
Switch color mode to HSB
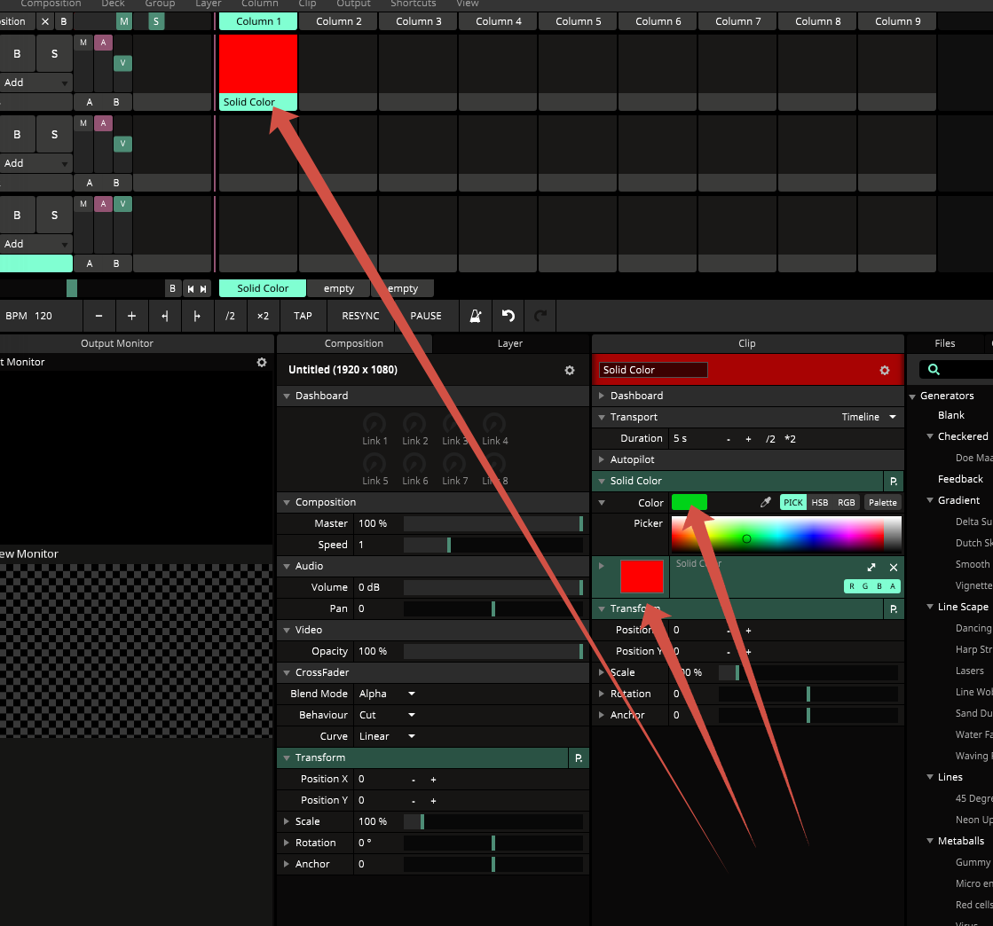click(820, 503)
